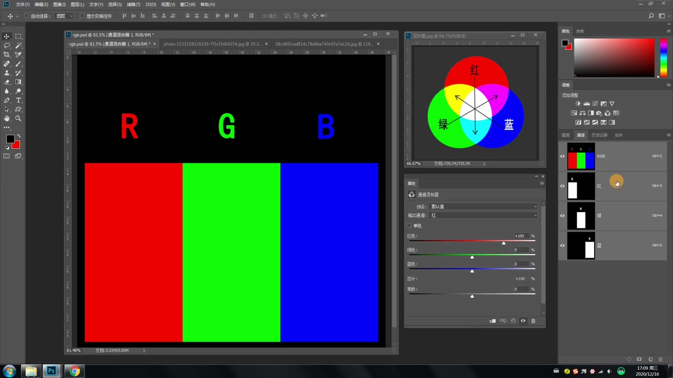This screenshot has height=378, width=673.
Task: Enable the 自动选择 checkbox
Action: 26,16
